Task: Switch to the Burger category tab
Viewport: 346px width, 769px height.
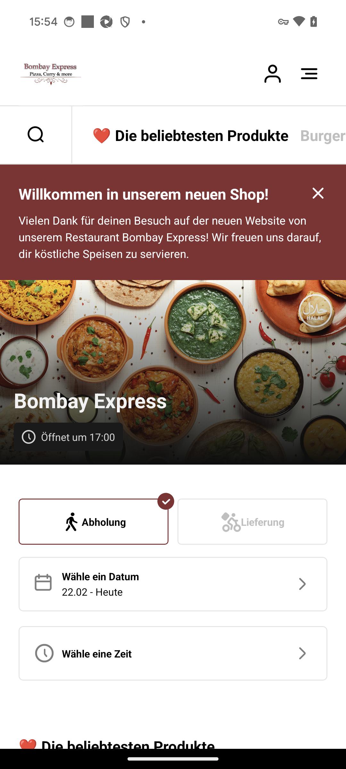Action: tap(323, 136)
